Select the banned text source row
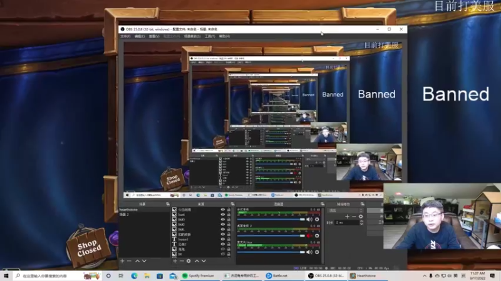The width and height of the screenshot is (501, 281). [x=200, y=239]
